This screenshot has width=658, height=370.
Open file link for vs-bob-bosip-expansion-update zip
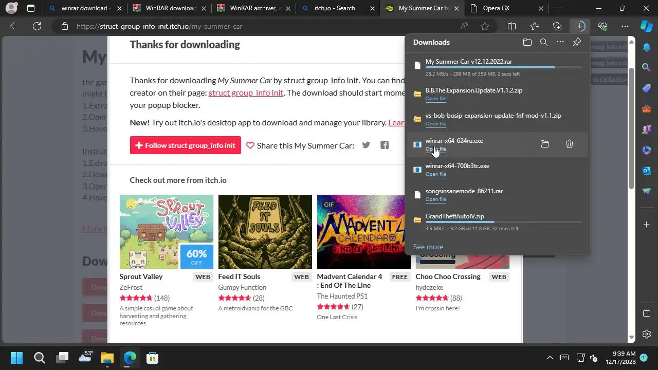pos(435,124)
